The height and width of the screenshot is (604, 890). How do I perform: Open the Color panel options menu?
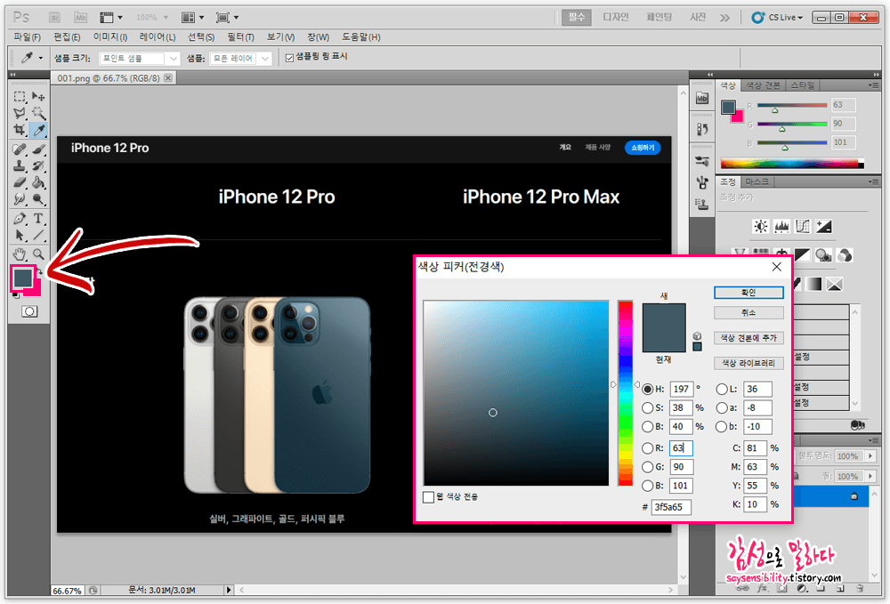pyautogui.click(x=874, y=85)
